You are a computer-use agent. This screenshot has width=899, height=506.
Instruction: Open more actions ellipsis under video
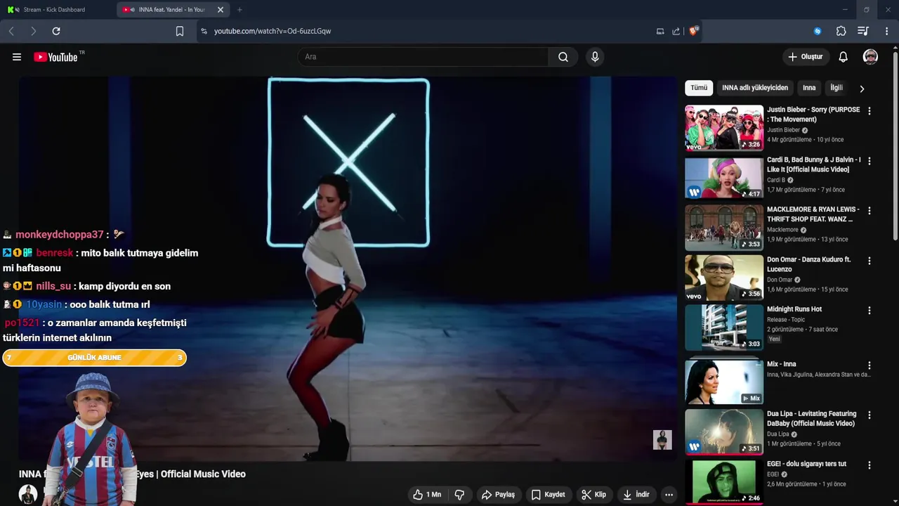(669, 495)
